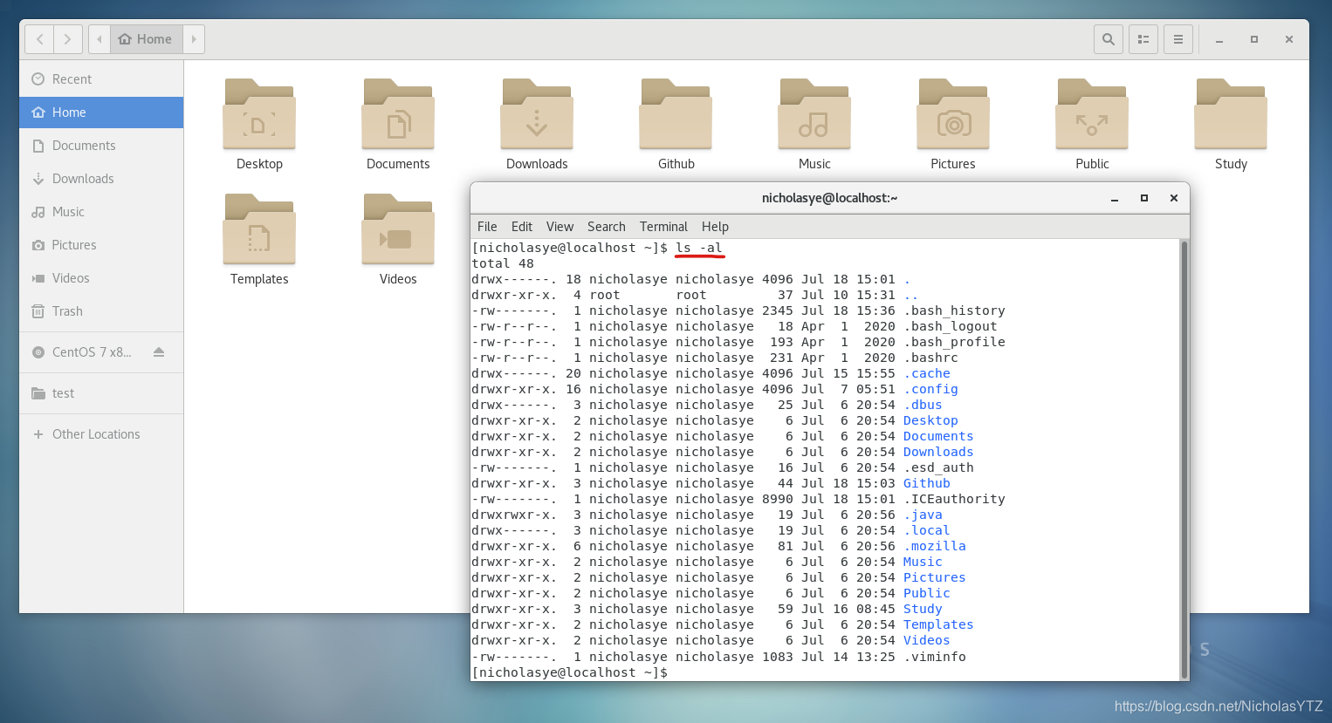Image resolution: width=1332 pixels, height=723 pixels.
Task: Open the Github folder icon
Action: 676,114
